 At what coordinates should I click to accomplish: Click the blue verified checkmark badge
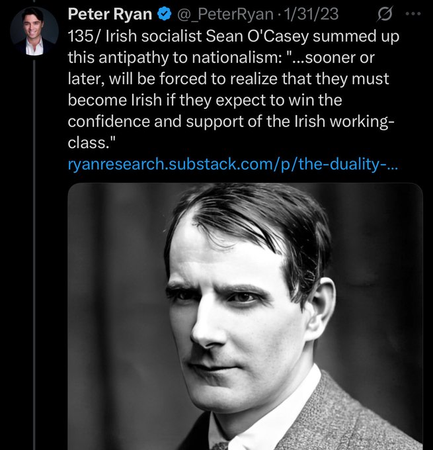[x=164, y=15]
